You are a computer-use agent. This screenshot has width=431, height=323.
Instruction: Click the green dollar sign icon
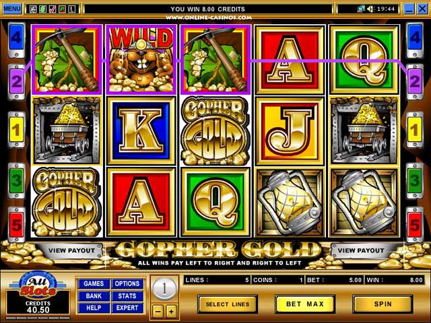[x=42, y=9]
